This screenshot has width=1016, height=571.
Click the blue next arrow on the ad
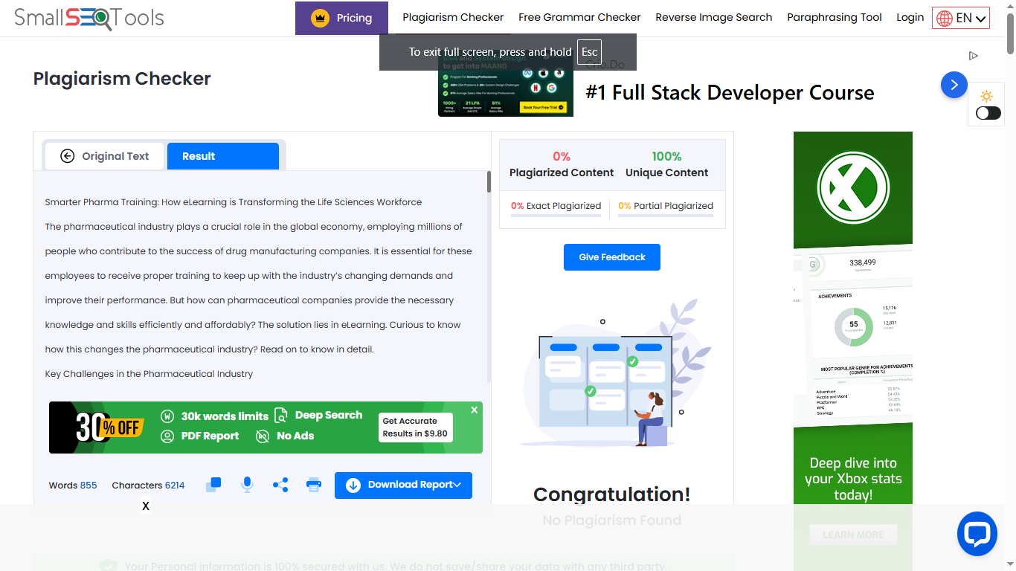(x=954, y=85)
